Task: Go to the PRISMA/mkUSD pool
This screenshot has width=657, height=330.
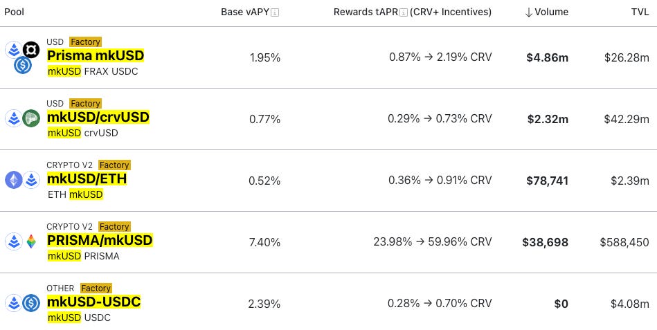Action: 100,241
